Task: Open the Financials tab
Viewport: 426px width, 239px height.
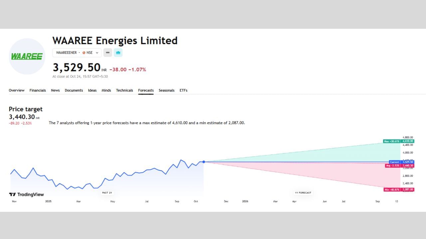Action: coord(37,90)
